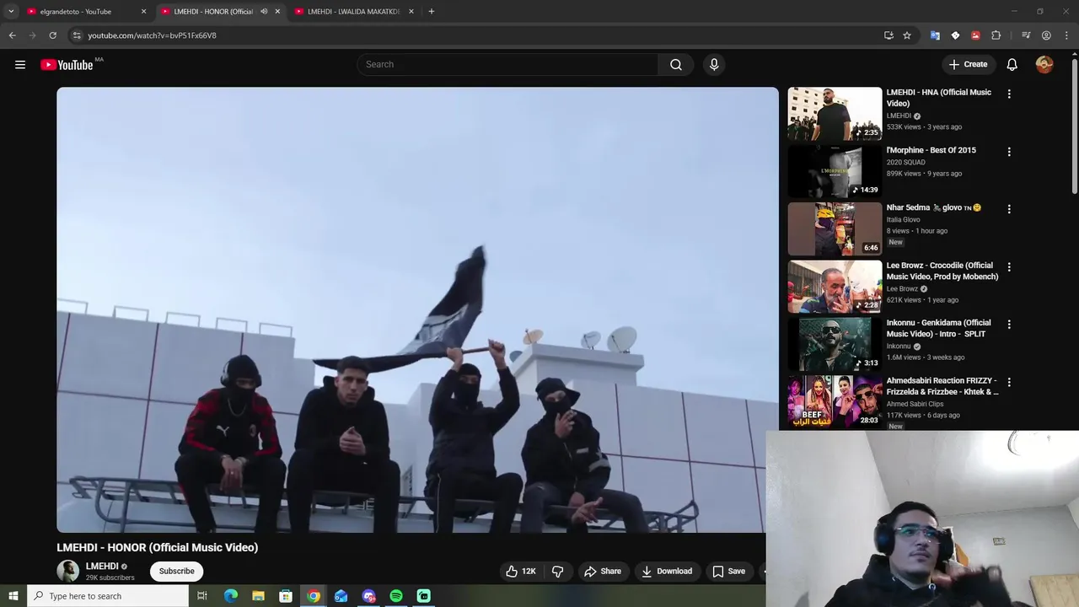Switch to the LMEHDI - HONOR tab
Image resolution: width=1079 pixels, height=607 pixels.
click(219, 11)
